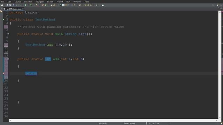The height and width of the screenshot is (125, 223).
Task: Click the horizontal scrollbar right arrow
Action: 217,120
